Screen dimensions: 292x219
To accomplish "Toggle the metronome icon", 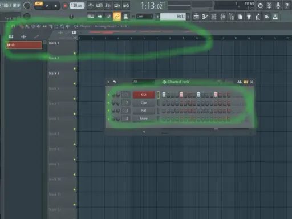I will click(x=91, y=6).
